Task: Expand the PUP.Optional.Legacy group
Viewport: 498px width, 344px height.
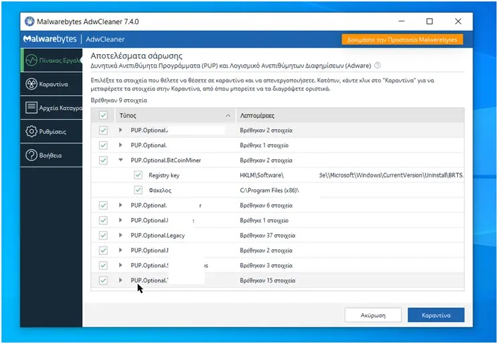Action: point(120,236)
